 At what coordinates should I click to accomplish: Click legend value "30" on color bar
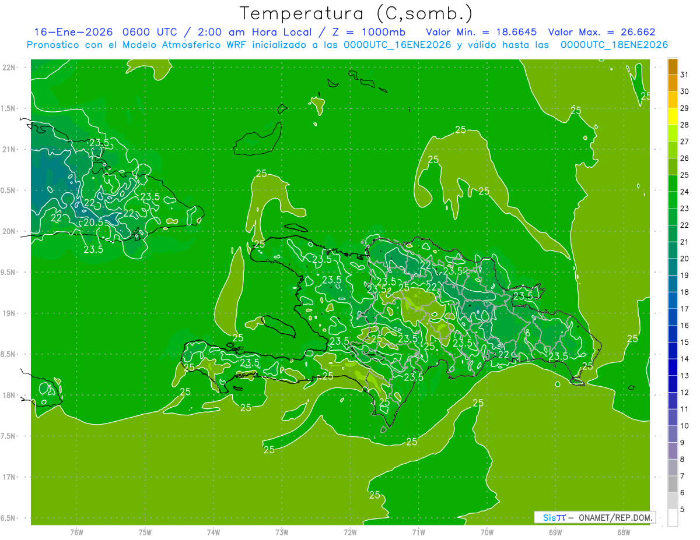coord(685,91)
